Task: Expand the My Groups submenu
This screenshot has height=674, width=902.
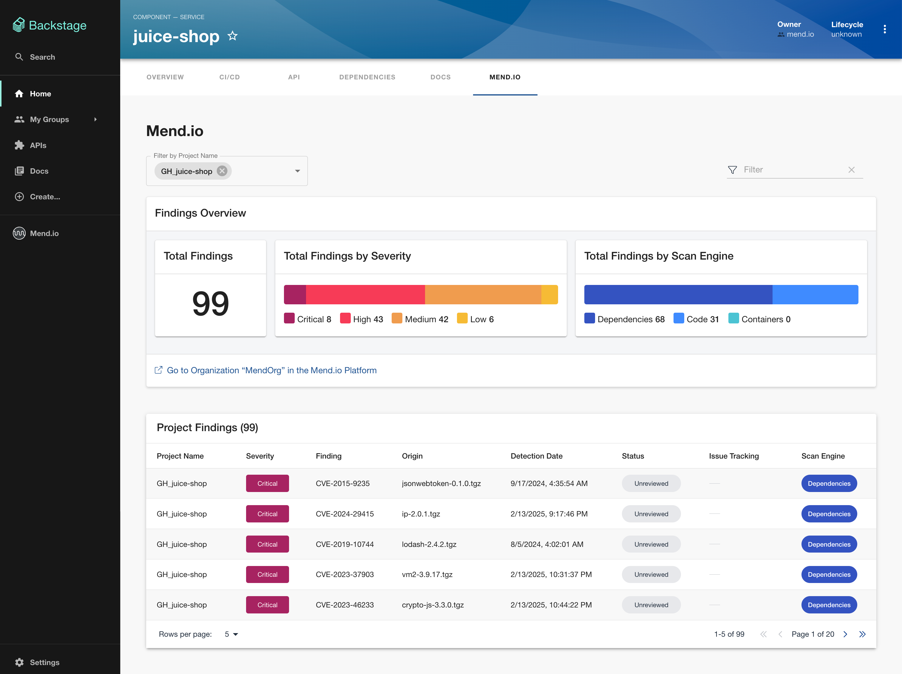Action: coord(95,120)
